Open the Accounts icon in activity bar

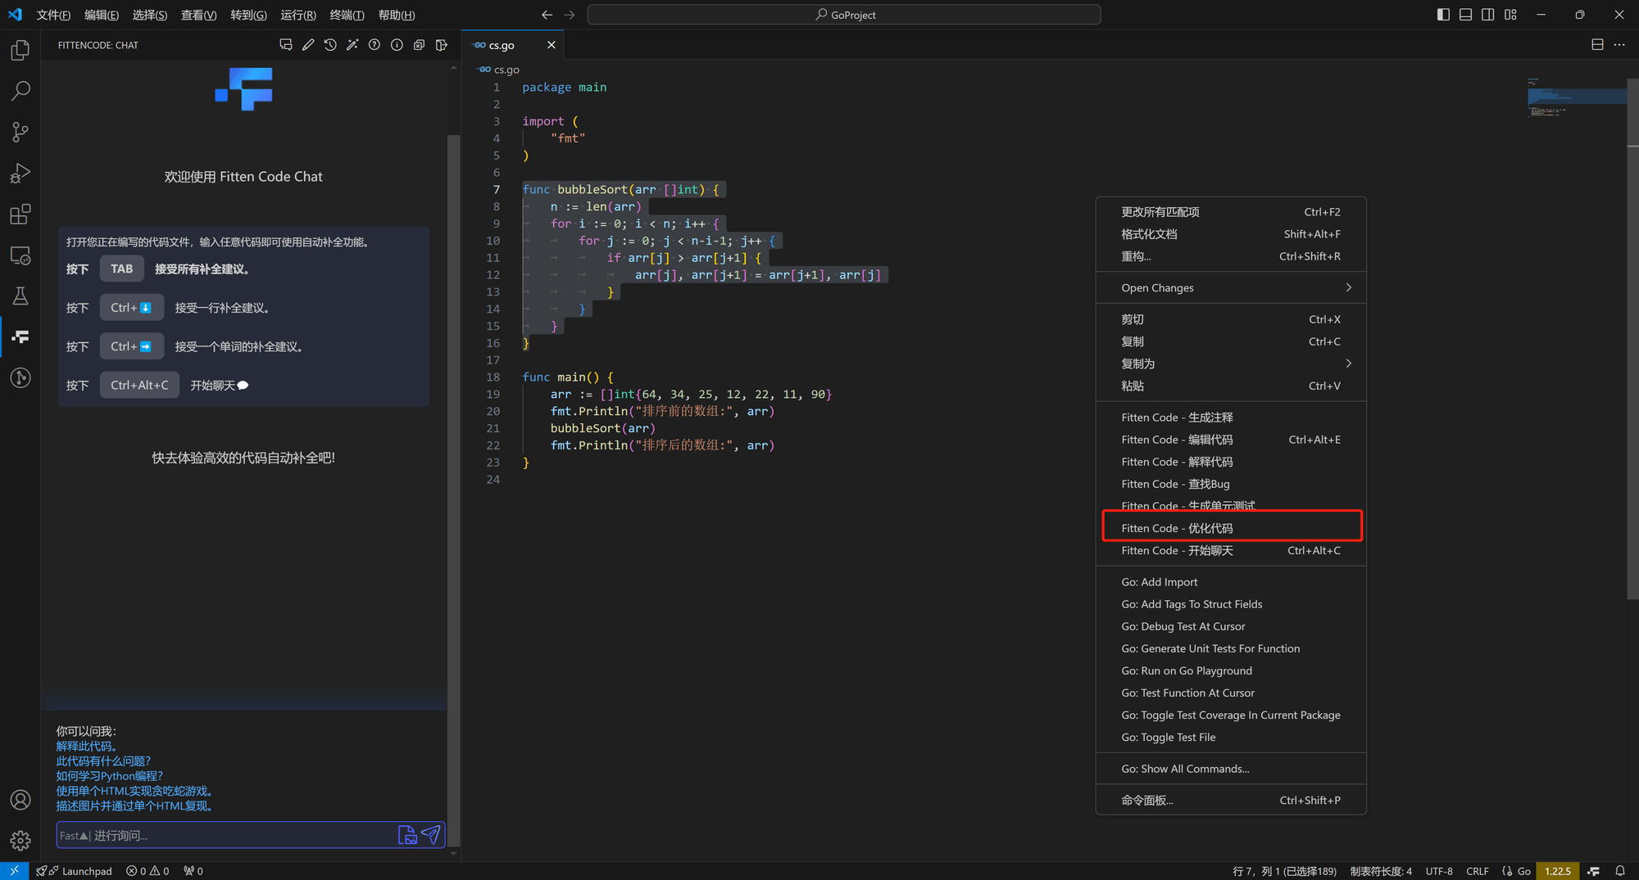coord(20,800)
